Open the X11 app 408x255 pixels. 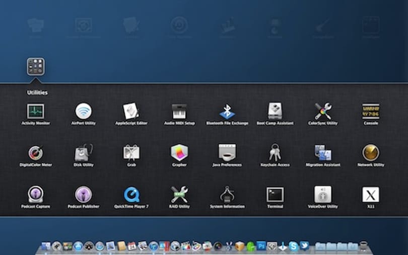click(x=371, y=195)
